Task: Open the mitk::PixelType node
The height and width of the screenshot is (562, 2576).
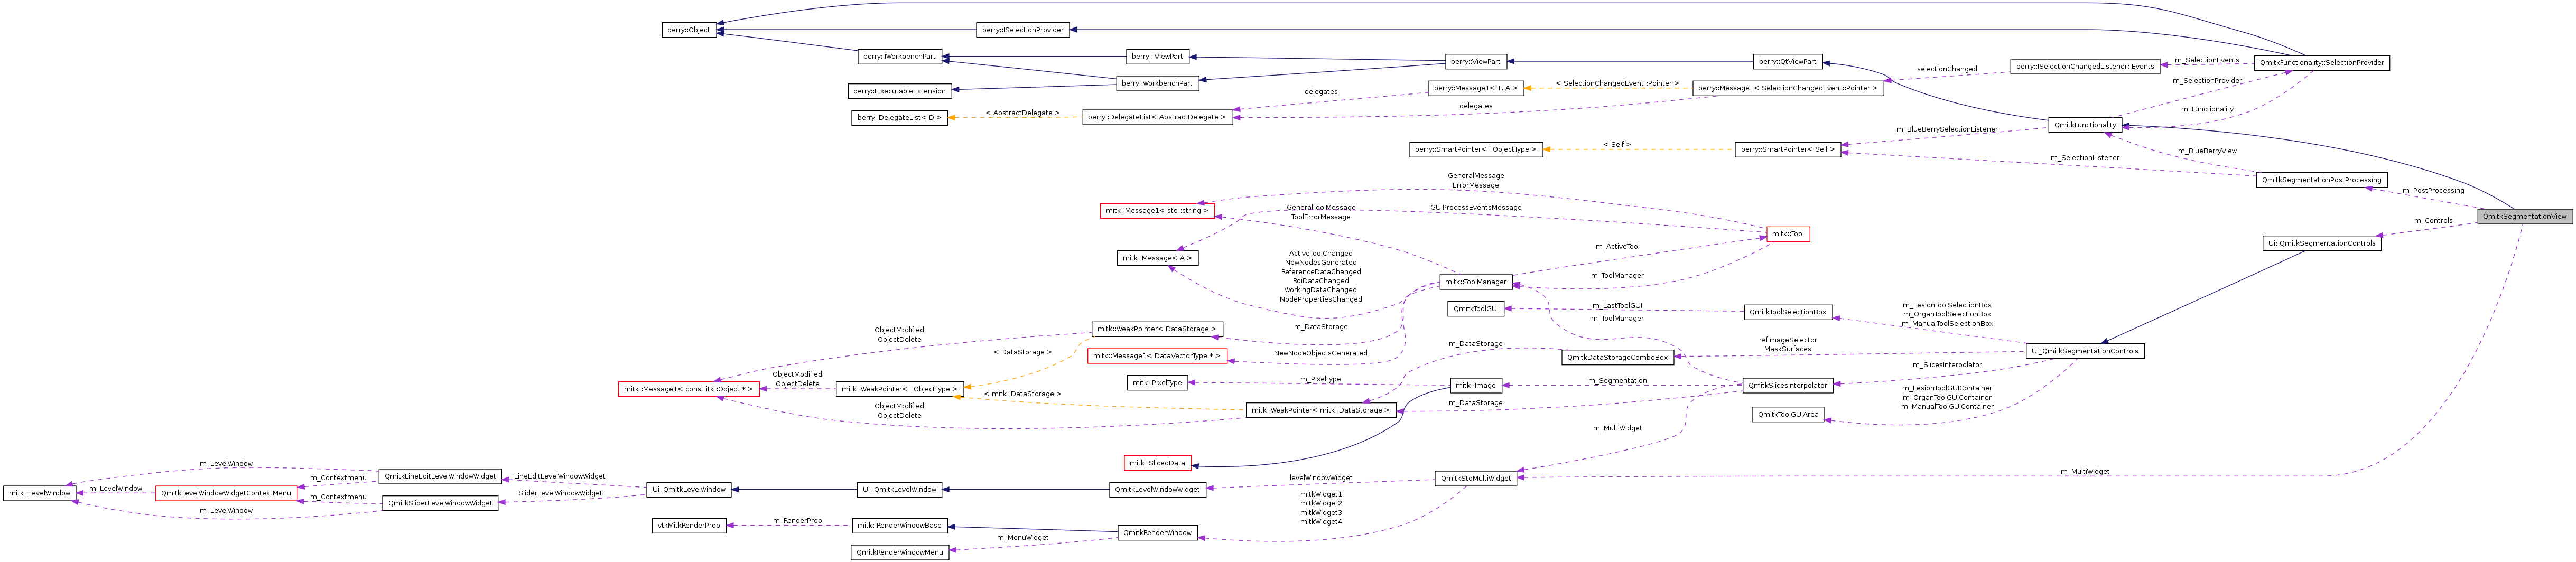Action: pos(1157,382)
